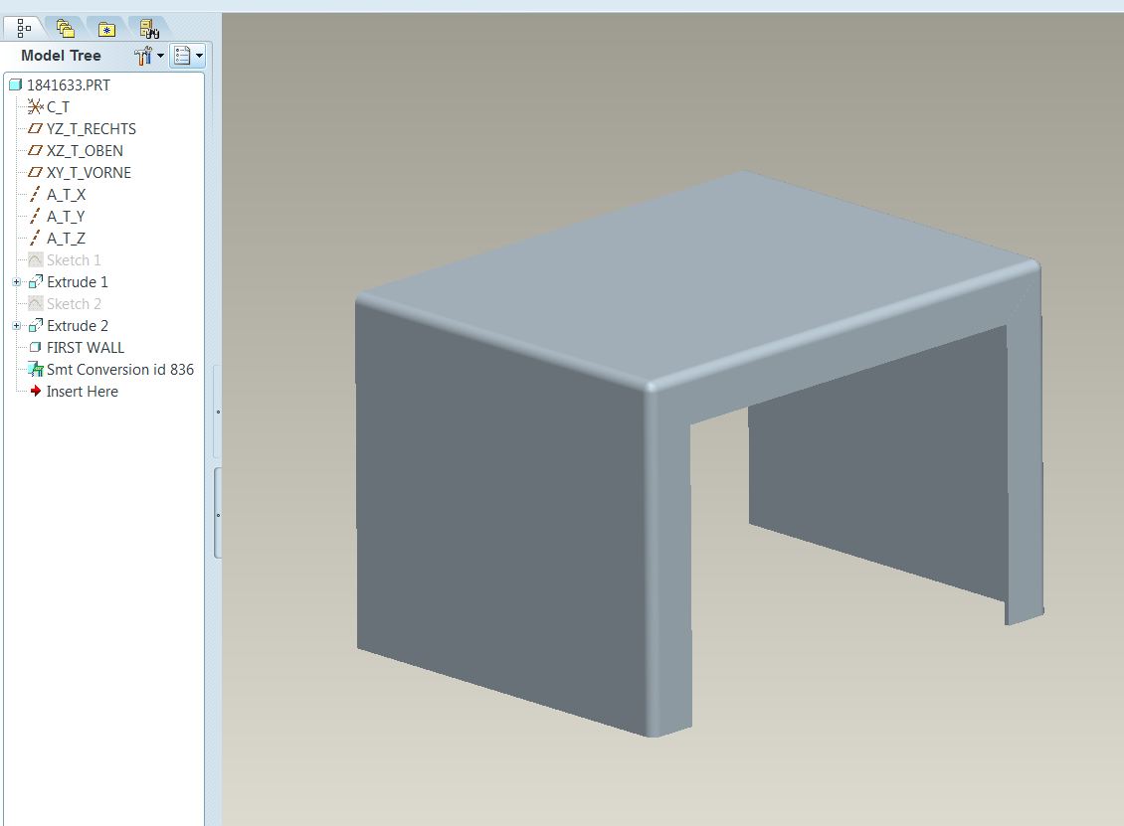Click the extrude icon beside Extrude 2
Screen dimensions: 1124x826
(x=35, y=326)
